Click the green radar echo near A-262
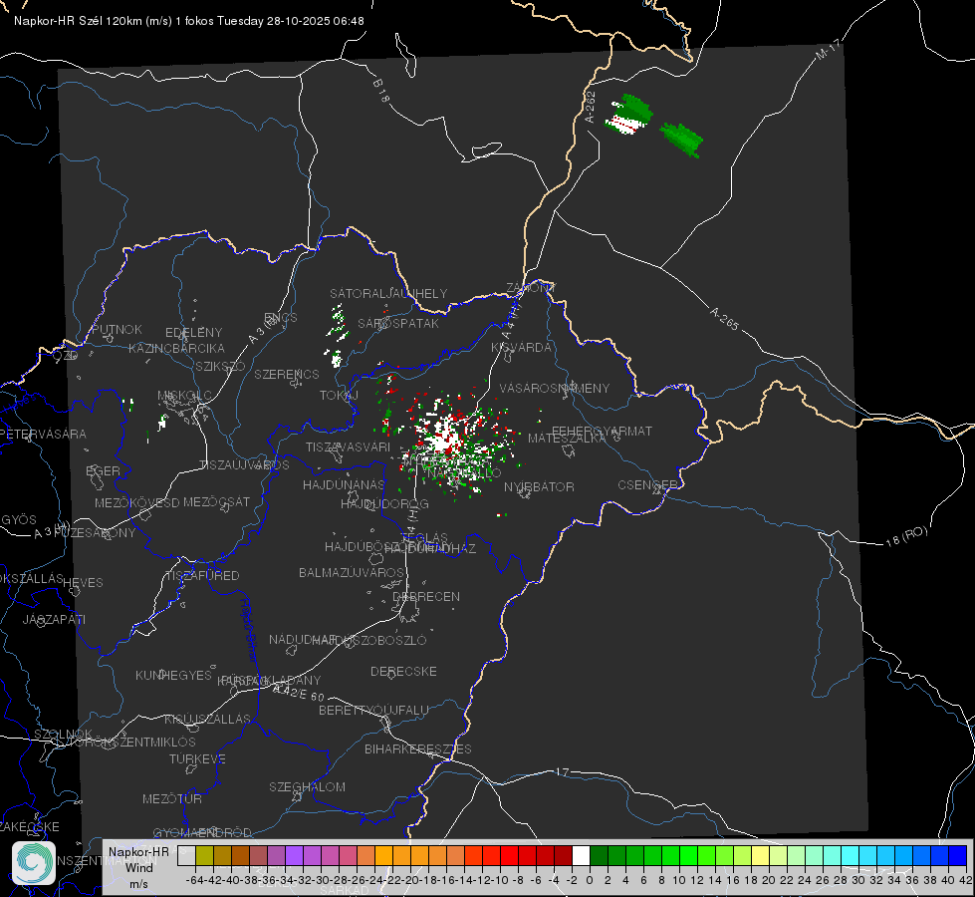 pyautogui.click(x=629, y=115)
